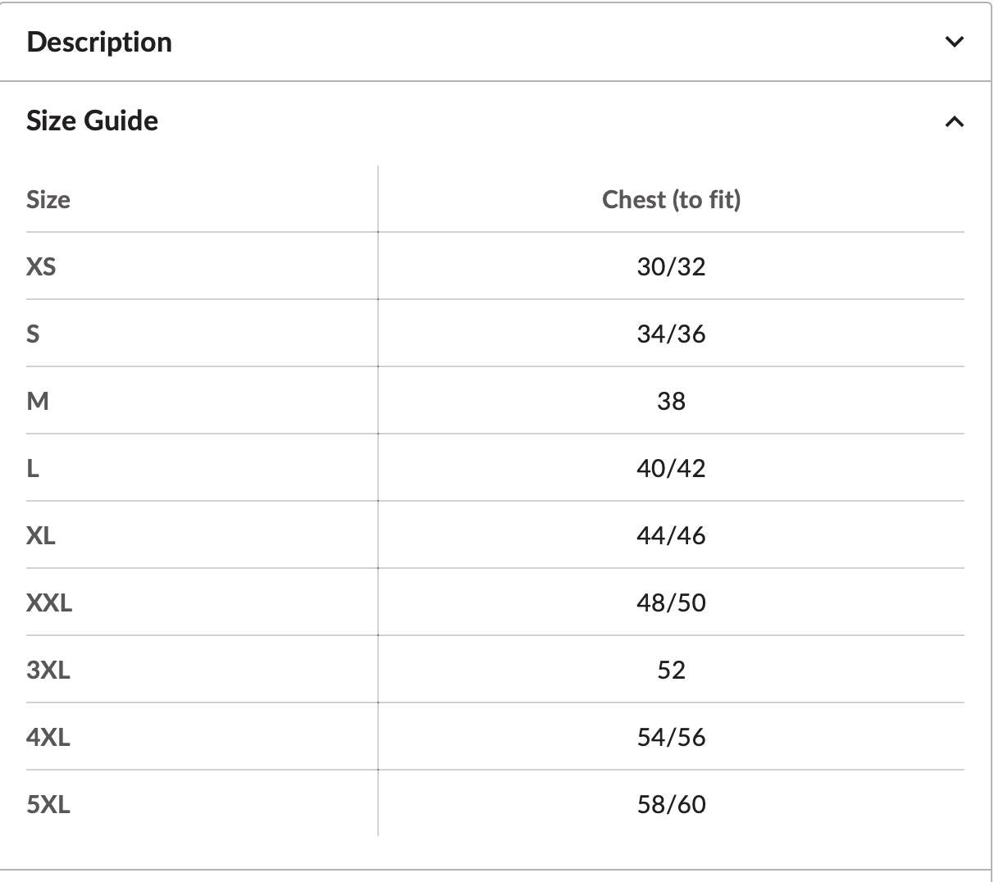Select the 58/60 chest measurement

click(671, 804)
